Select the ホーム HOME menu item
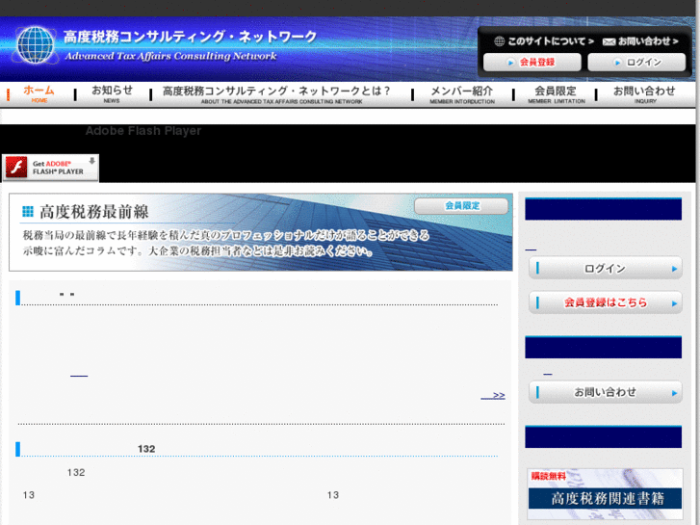 point(39,93)
